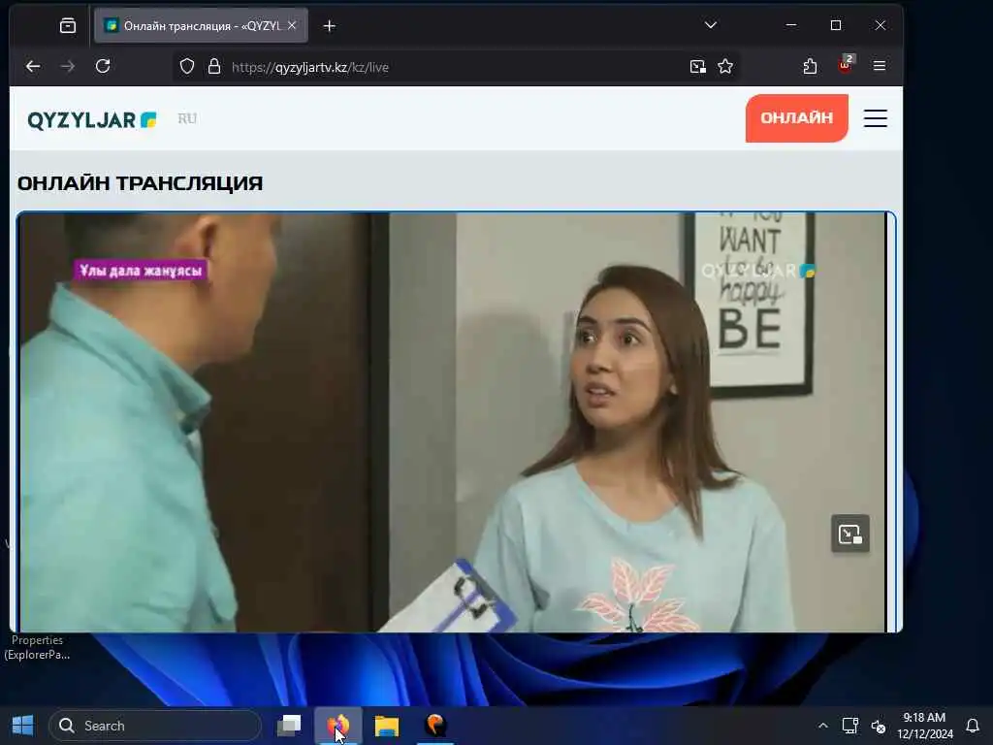Image resolution: width=993 pixels, height=745 pixels.
Task: Open the tray icon with x mark
Action: [879, 727]
